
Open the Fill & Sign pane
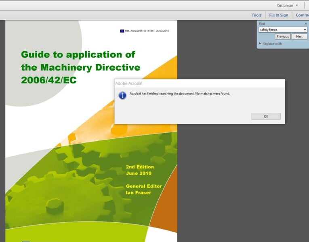278,15
